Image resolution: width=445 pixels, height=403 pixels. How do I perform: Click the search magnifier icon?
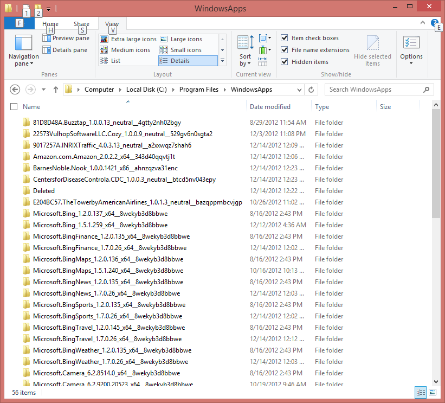tap(426, 89)
